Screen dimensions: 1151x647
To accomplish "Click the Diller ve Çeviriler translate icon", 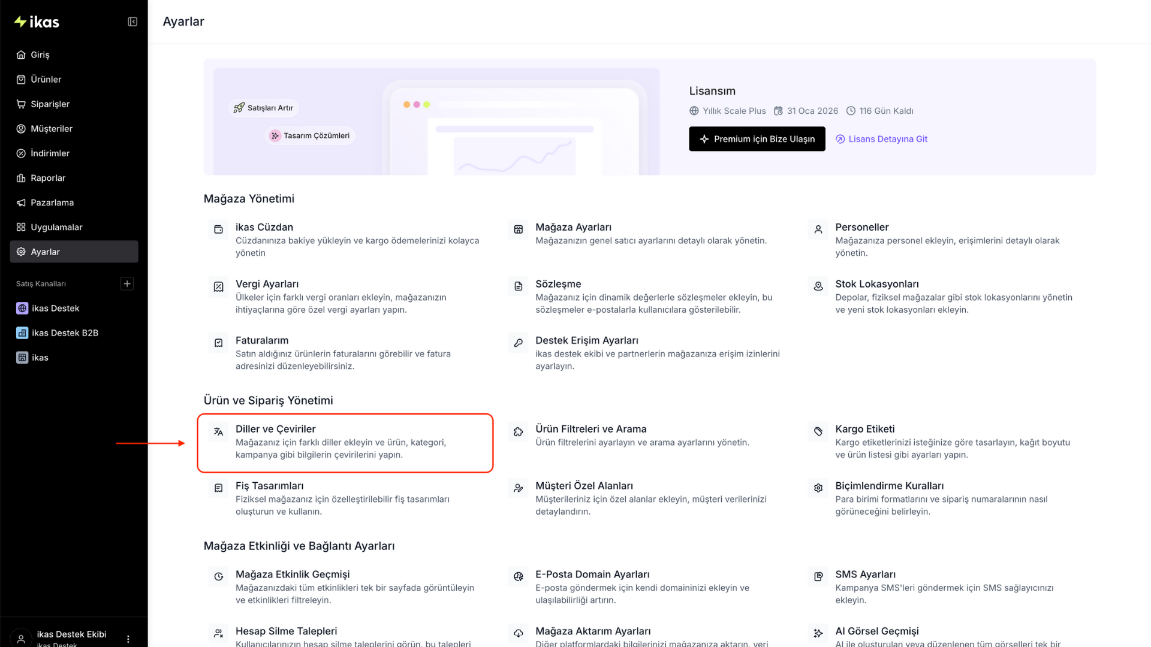I will click(219, 431).
